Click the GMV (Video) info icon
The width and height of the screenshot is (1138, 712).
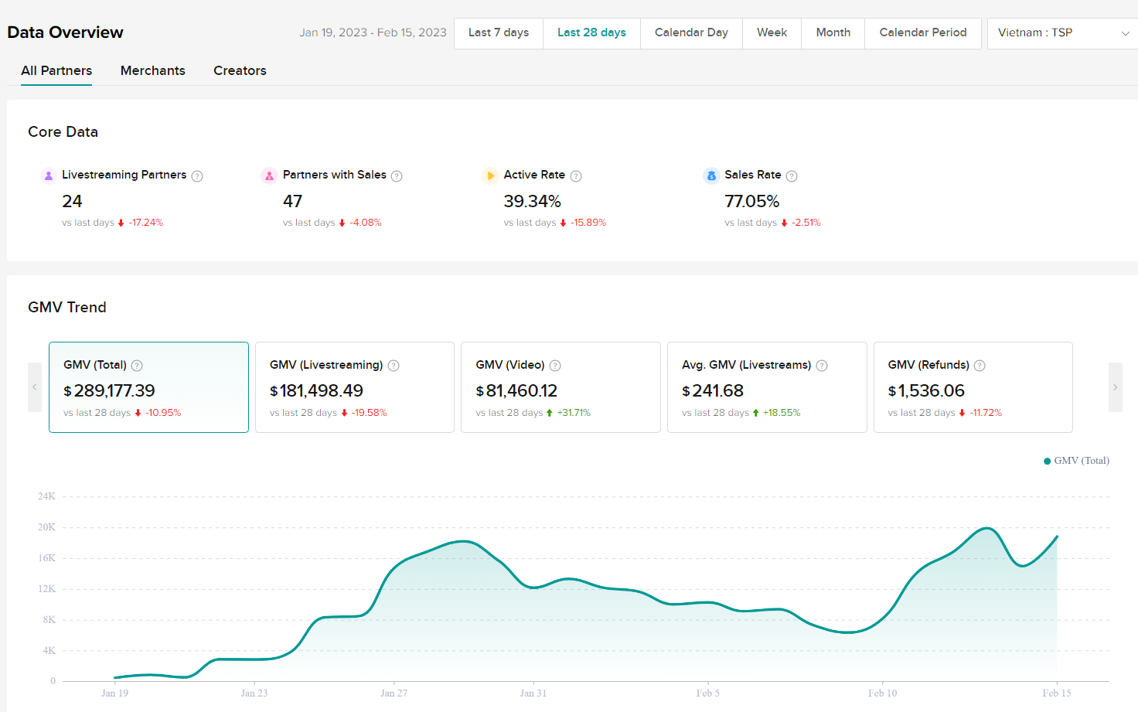pos(555,366)
